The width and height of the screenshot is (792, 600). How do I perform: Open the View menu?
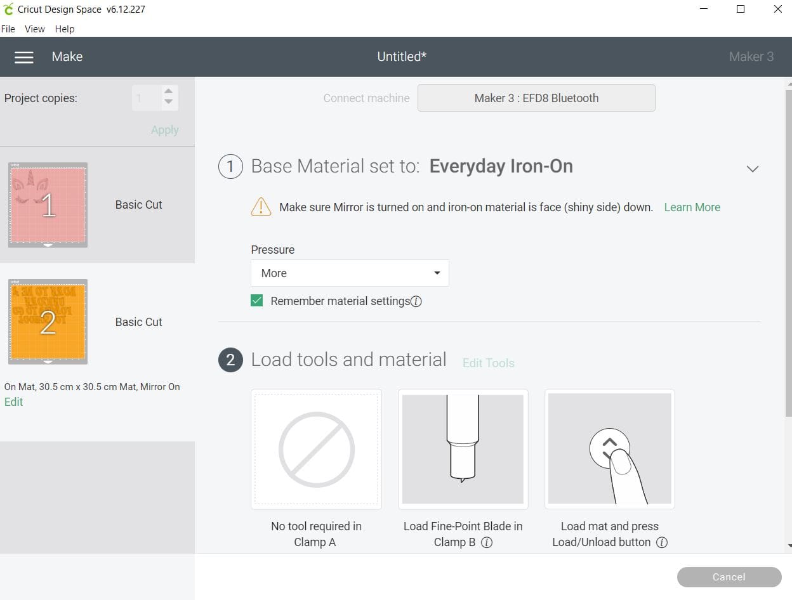pyautogui.click(x=35, y=29)
